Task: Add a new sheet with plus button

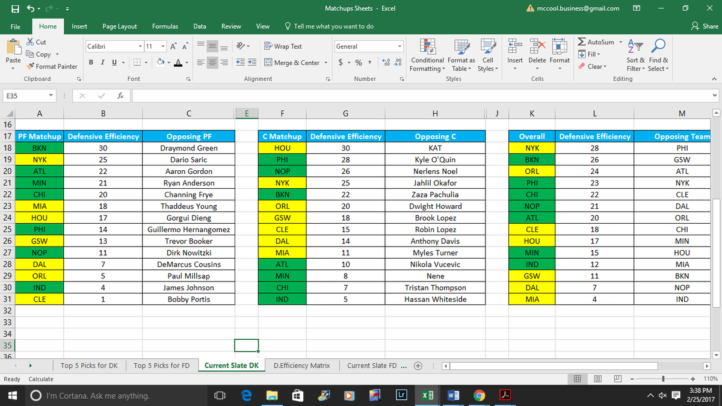Action: click(419, 365)
